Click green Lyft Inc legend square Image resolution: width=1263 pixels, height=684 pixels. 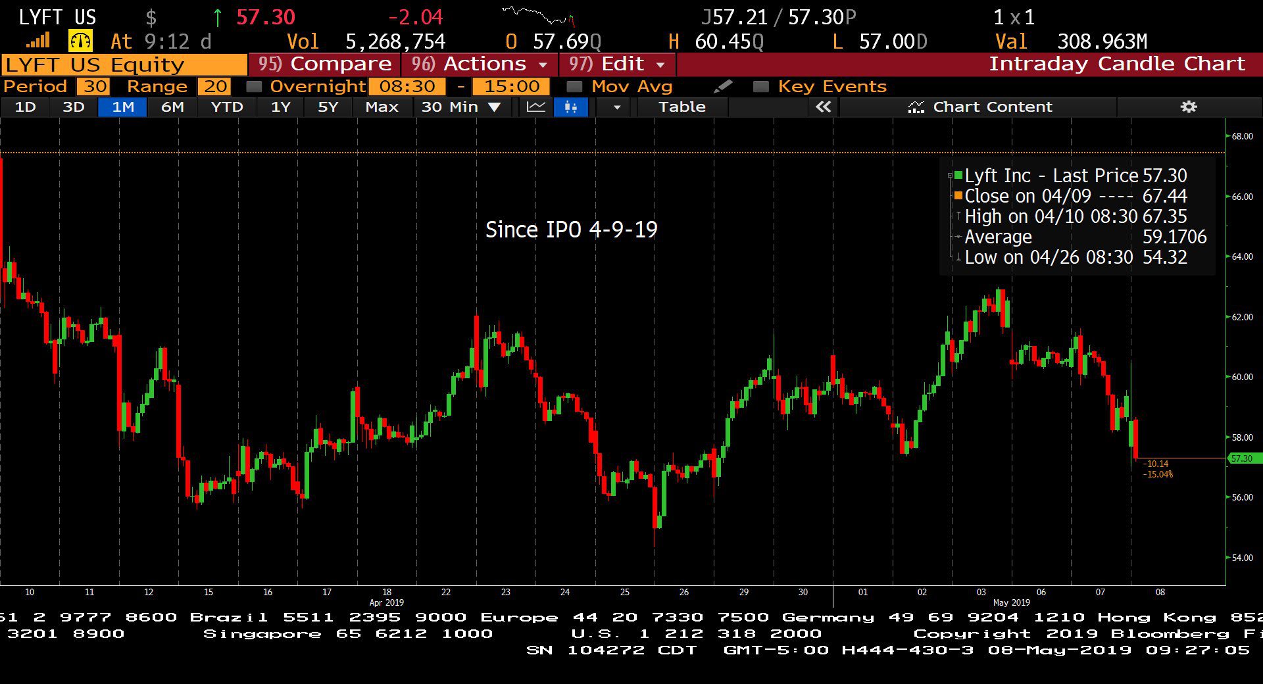click(958, 176)
